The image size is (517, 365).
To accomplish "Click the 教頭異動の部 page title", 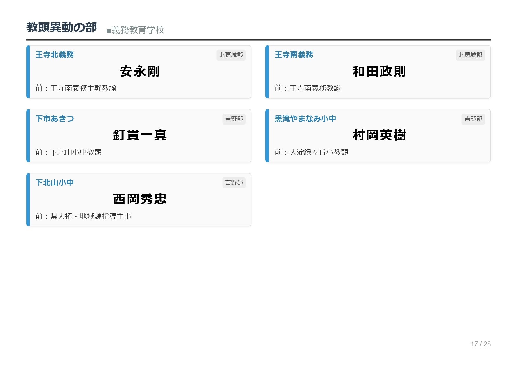I will coord(61,28).
